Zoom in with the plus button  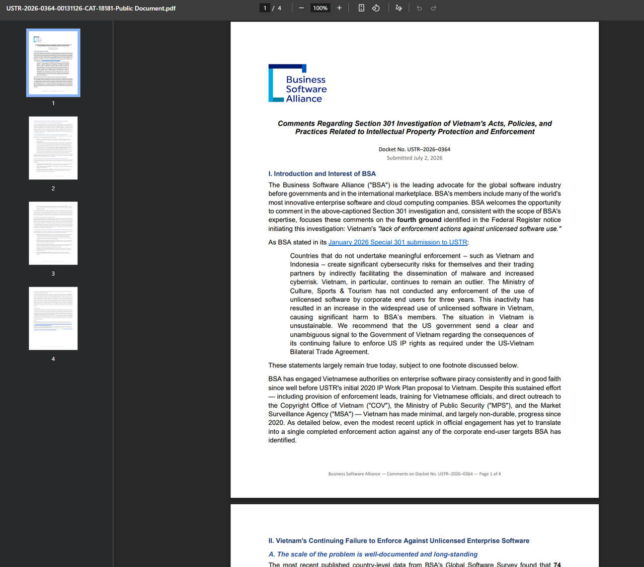coord(339,8)
